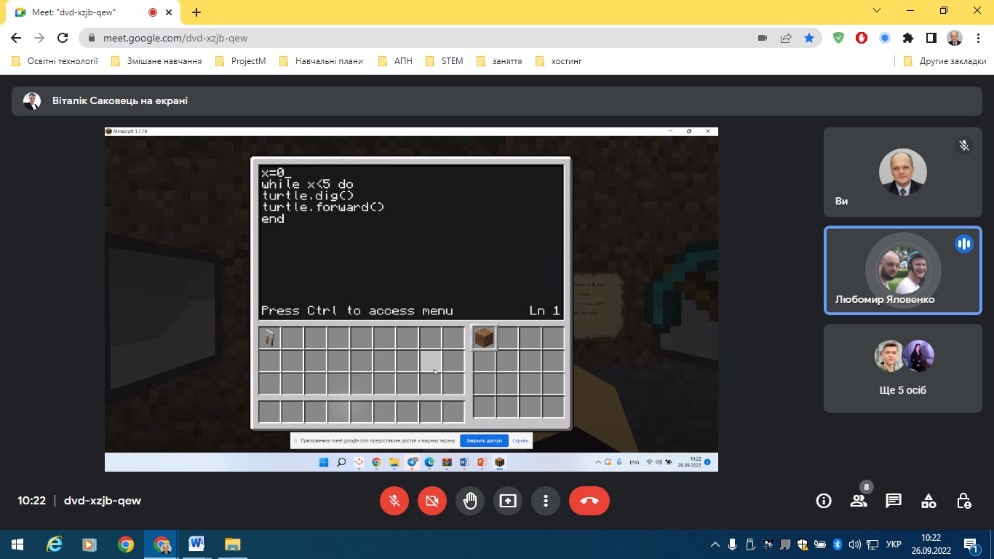Leave the call with red hang-up button

click(x=589, y=501)
